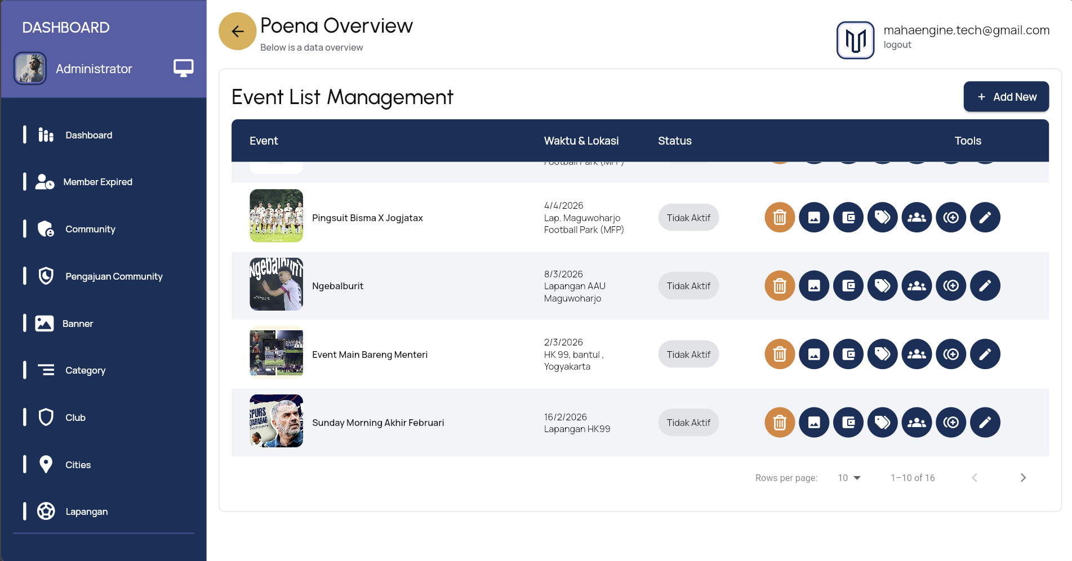
Task: Open the Ngebalburit event thumbnail
Action: point(276,284)
